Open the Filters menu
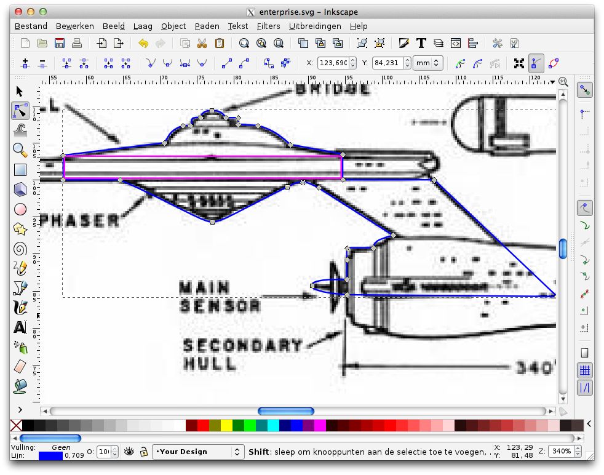This screenshot has height=475, width=604. click(268, 26)
